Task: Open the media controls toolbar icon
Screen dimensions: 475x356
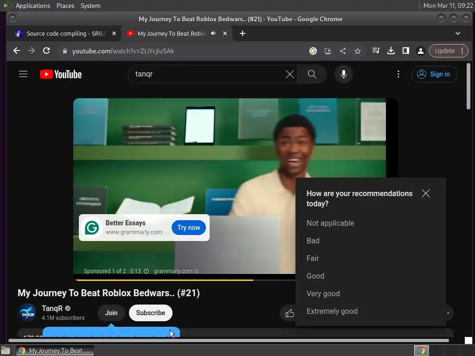Action: 376,51
